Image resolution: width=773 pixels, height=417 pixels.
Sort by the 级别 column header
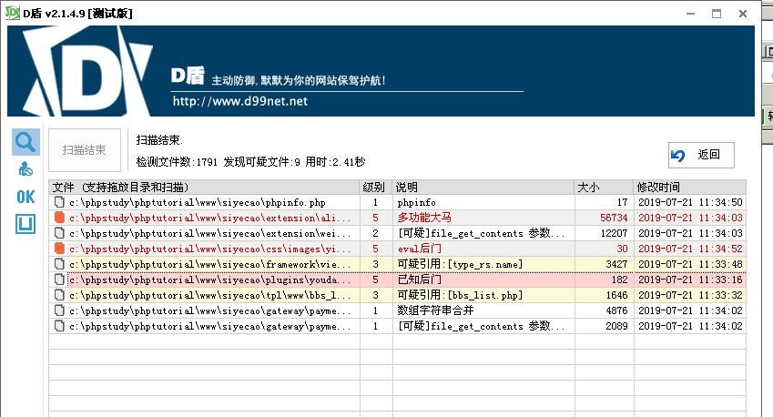(x=376, y=188)
